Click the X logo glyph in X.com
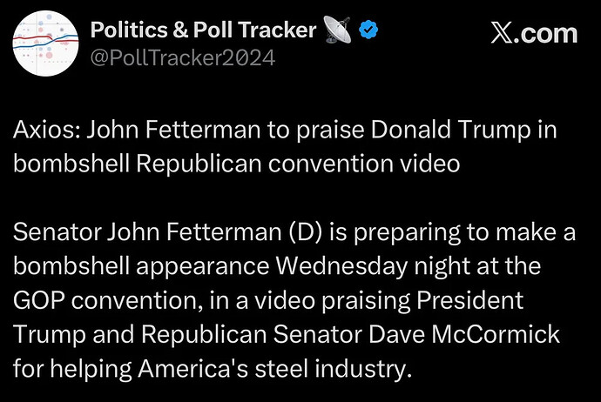 click(x=502, y=34)
